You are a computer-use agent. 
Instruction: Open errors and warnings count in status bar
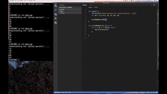tap(65, 92)
